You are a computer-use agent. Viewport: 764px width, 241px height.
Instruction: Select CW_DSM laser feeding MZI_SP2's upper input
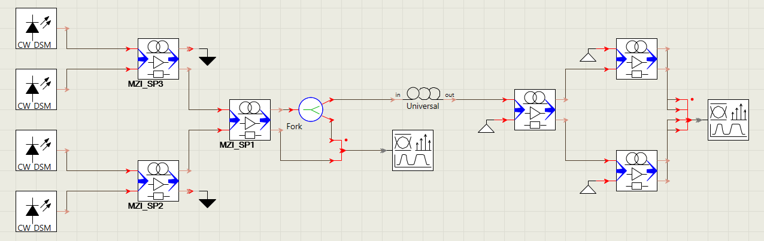point(36,151)
